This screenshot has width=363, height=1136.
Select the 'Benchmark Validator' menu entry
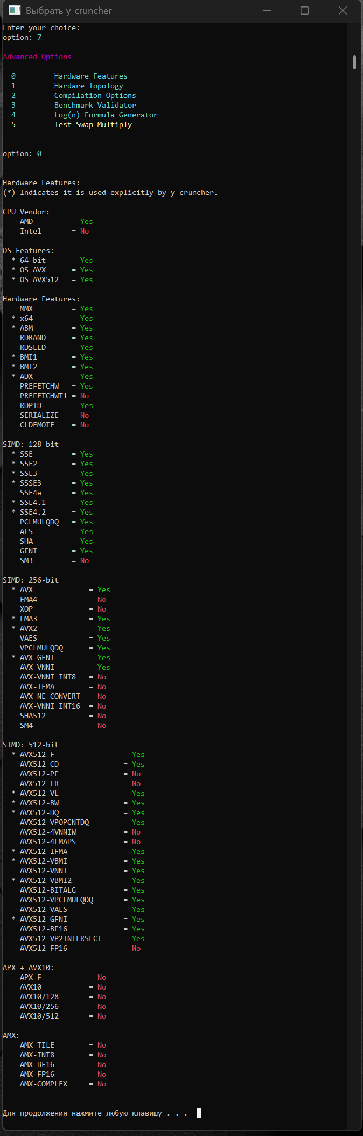[x=95, y=105]
